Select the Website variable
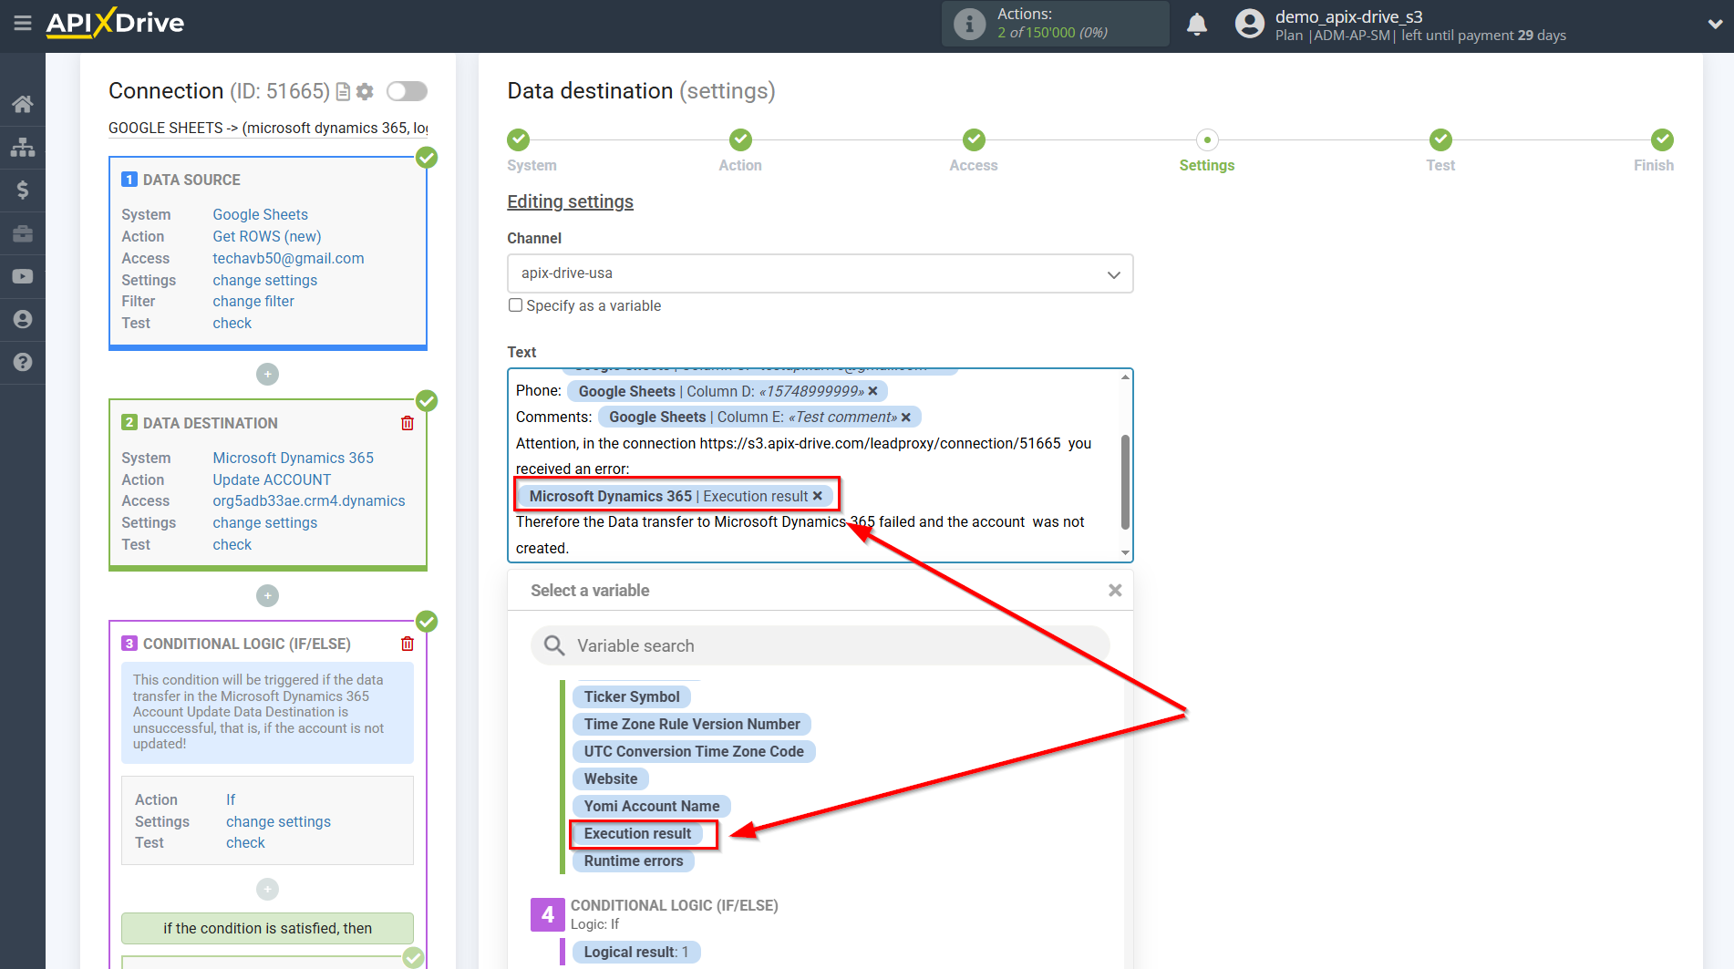 pos(611,778)
